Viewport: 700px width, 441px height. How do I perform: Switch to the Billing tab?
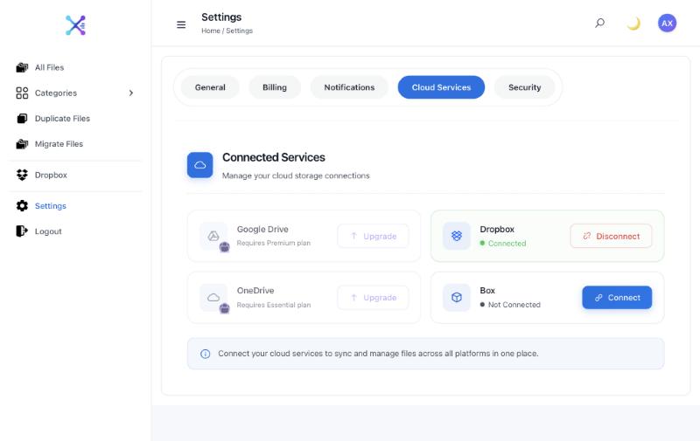pyautogui.click(x=275, y=87)
